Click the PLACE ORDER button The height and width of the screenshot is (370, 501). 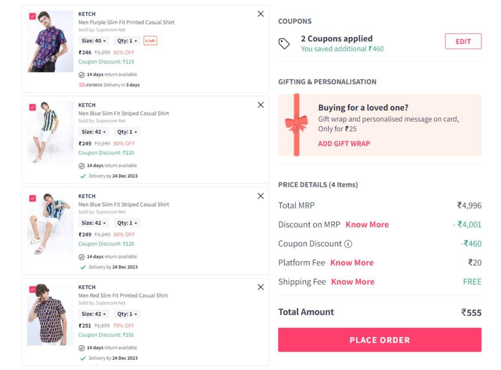coord(380,340)
